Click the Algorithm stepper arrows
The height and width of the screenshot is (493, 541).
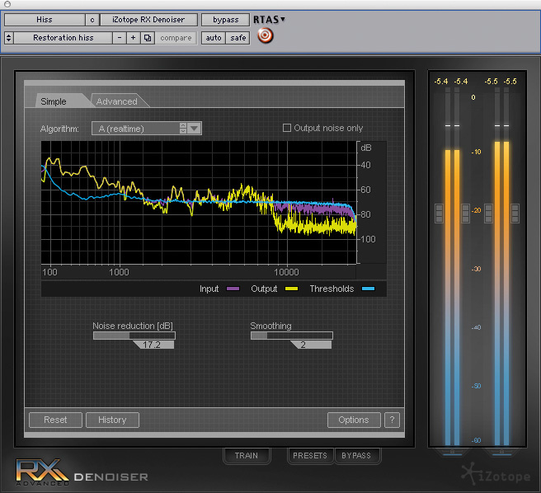click(x=183, y=129)
